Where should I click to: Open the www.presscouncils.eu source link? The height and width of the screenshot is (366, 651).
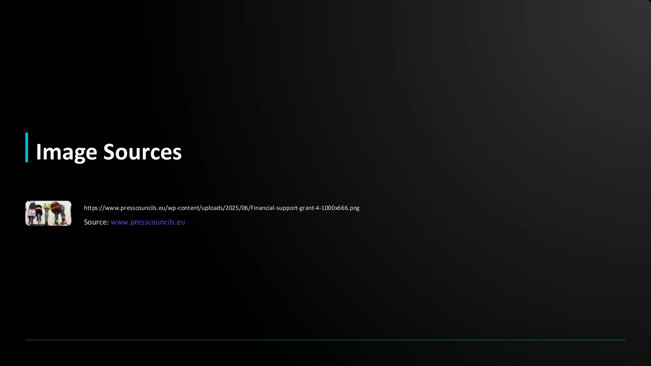tap(147, 222)
